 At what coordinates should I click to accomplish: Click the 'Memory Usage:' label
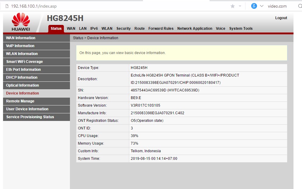(91, 143)
